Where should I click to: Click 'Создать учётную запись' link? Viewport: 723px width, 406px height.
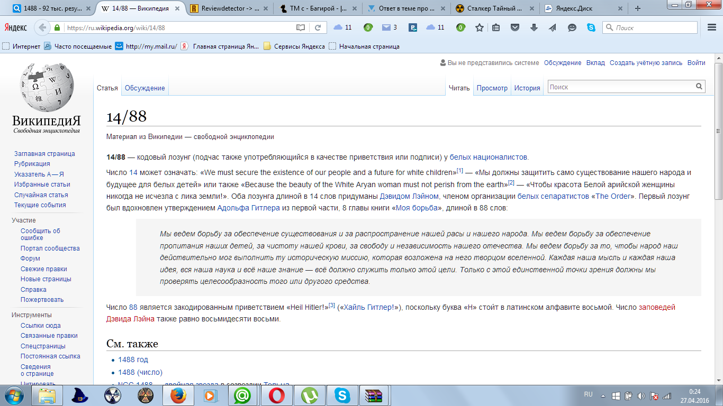(646, 63)
